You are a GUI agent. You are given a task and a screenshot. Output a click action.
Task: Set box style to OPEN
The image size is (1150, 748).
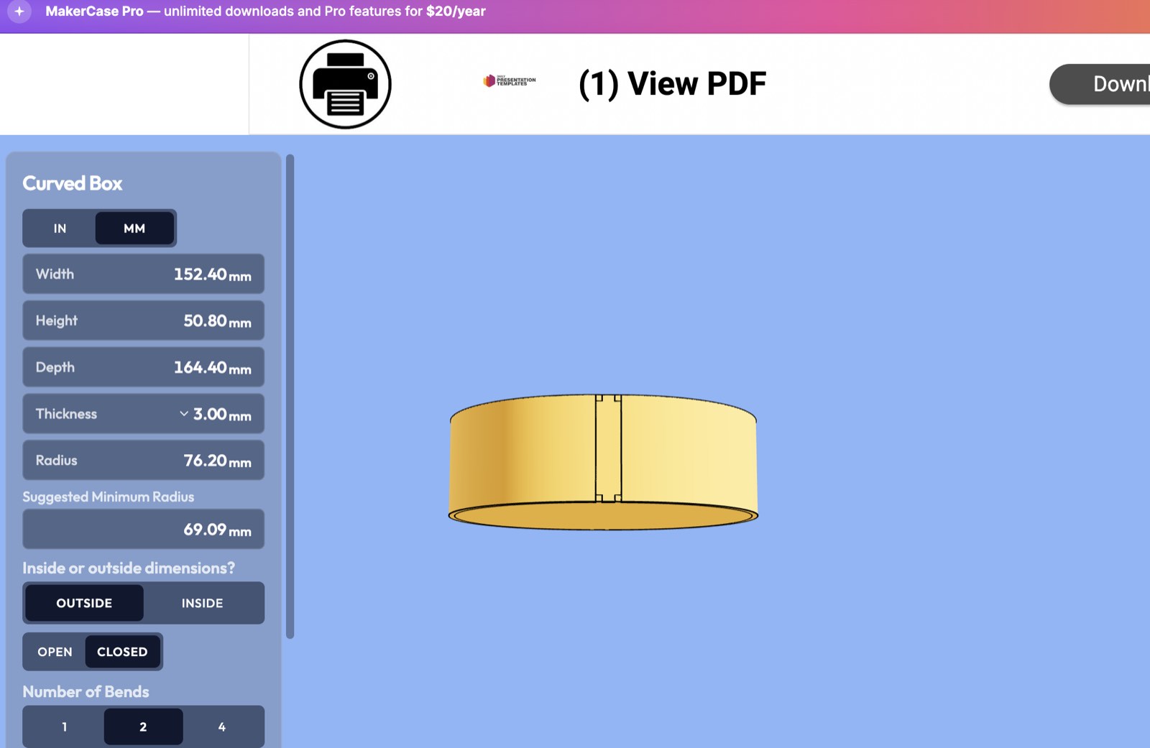point(55,652)
